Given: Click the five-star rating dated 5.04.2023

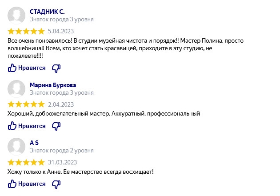Looking at the screenshot, I should click(26, 31).
